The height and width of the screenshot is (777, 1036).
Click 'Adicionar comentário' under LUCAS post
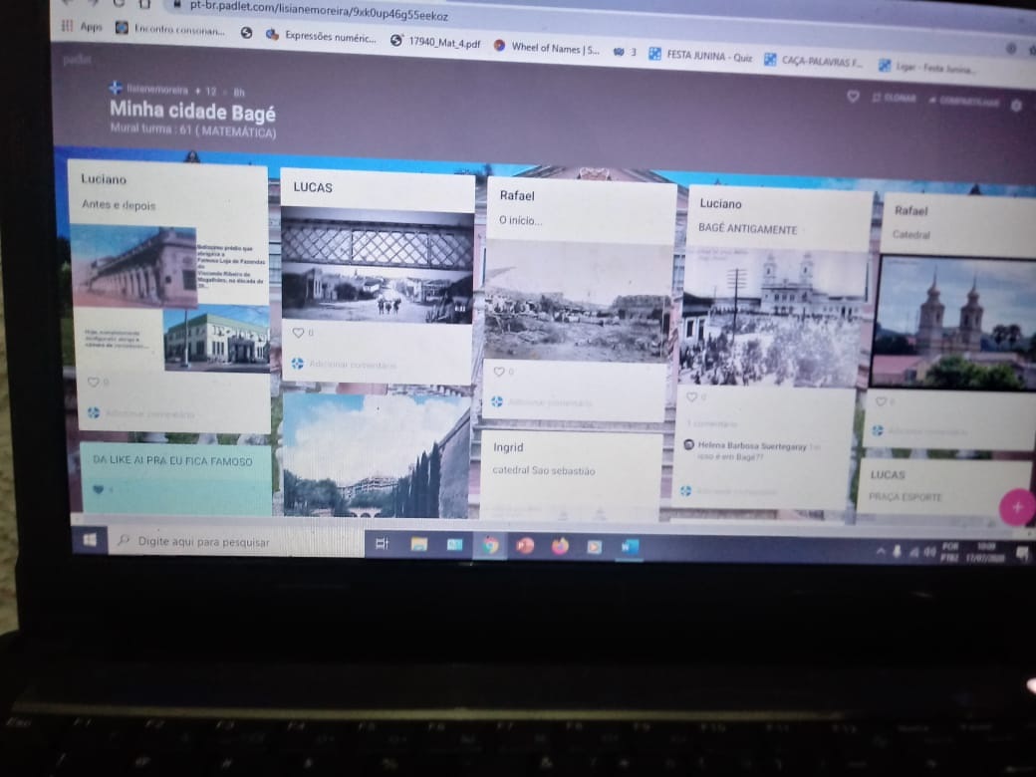[x=352, y=365]
